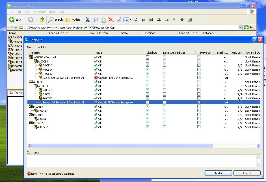Click the Cancel button
The height and width of the screenshot is (182, 266).
coord(247,173)
